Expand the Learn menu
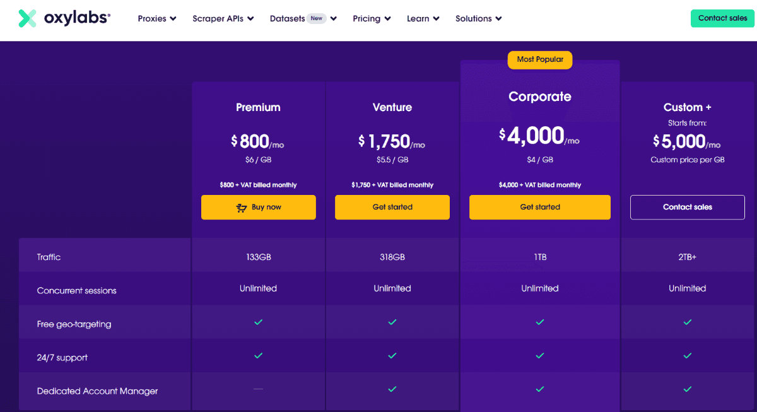This screenshot has width=757, height=412. pyautogui.click(x=423, y=18)
